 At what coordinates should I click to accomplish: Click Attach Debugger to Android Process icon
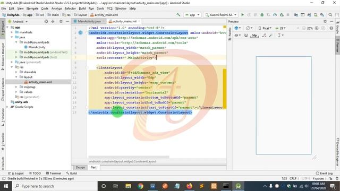click(x=282, y=15)
